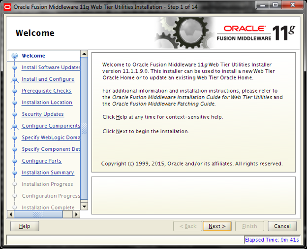Click the Oracle logo icon in title bar
Screen dimensions: 307x249
(7, 7)
